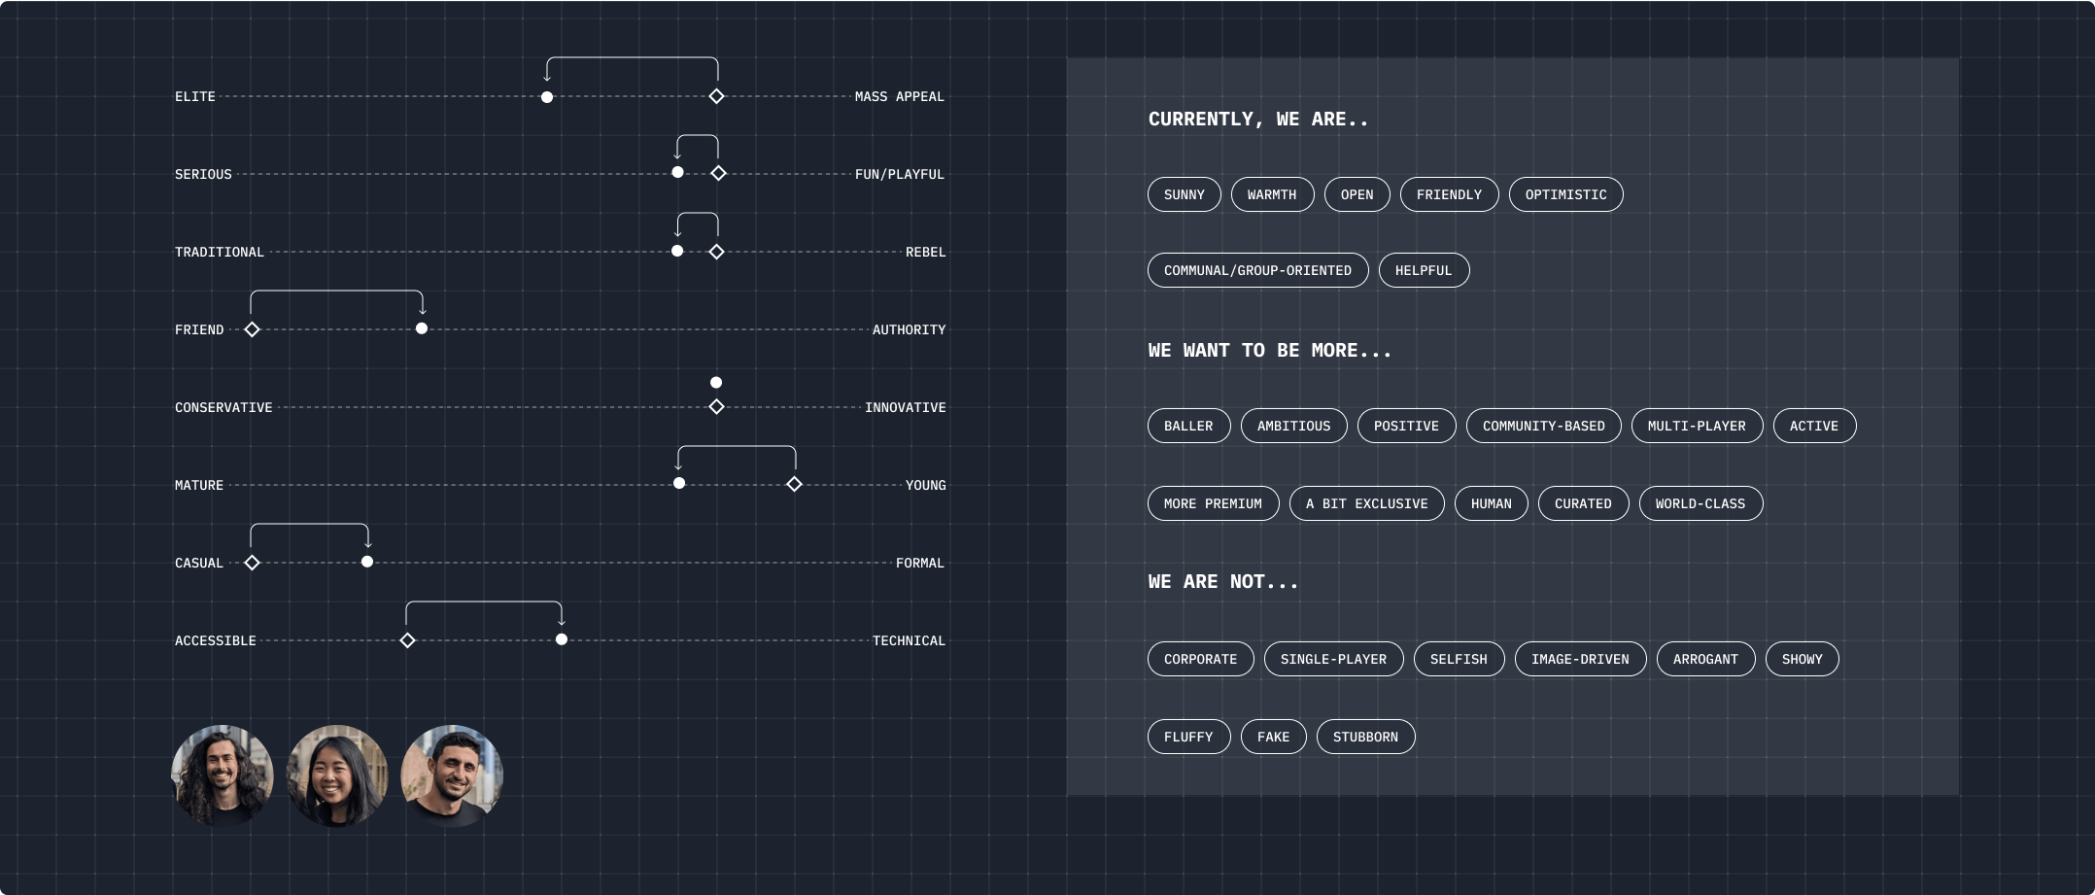Viewport: 2095px width, 895px height.
Task: Click the circle marker on Accessible–Technical scale
Action: tap(562, 639)
